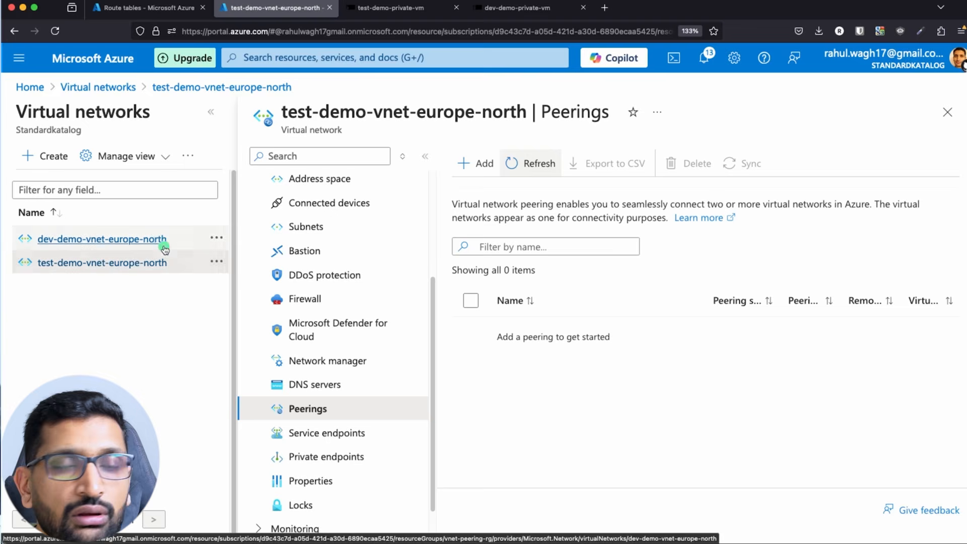
Task: Select the Peerings menu item
Action: pyautogui.click(x=308, y=409)
